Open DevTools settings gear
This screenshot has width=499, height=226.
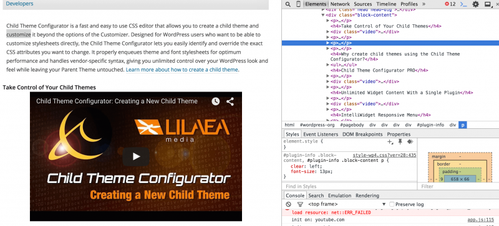click(475, 4)
